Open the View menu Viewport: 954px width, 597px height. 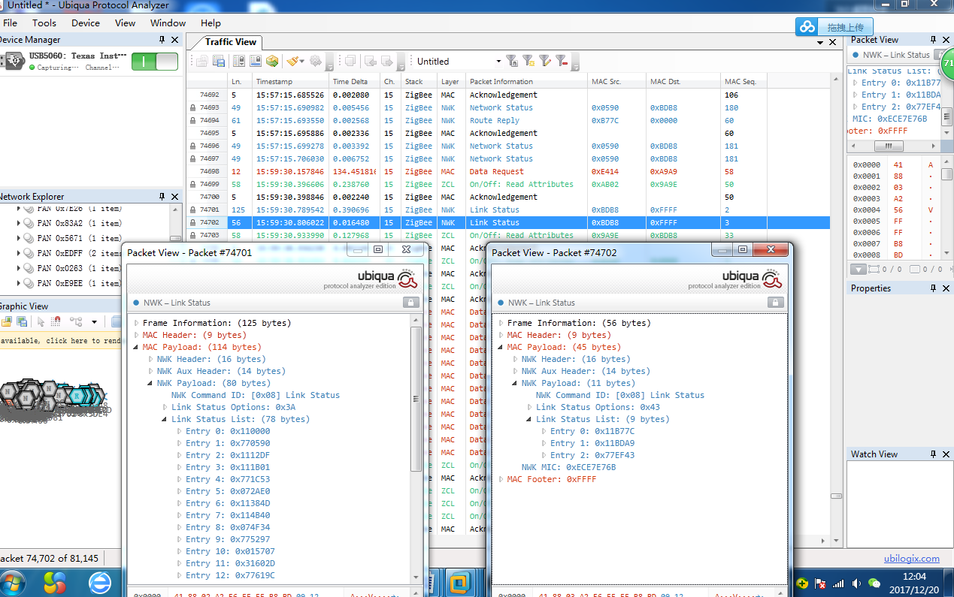click(x=125, y=23)
